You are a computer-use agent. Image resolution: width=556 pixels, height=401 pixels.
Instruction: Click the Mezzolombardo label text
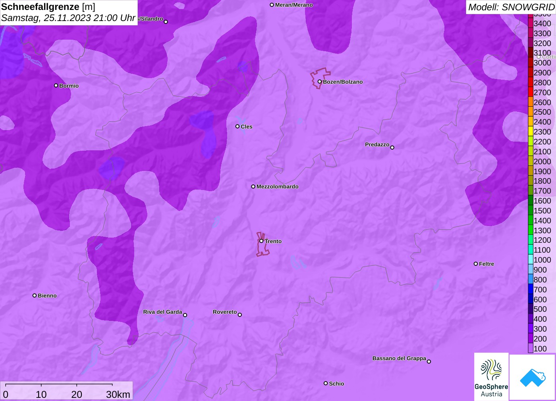click(x=277, y=186)
